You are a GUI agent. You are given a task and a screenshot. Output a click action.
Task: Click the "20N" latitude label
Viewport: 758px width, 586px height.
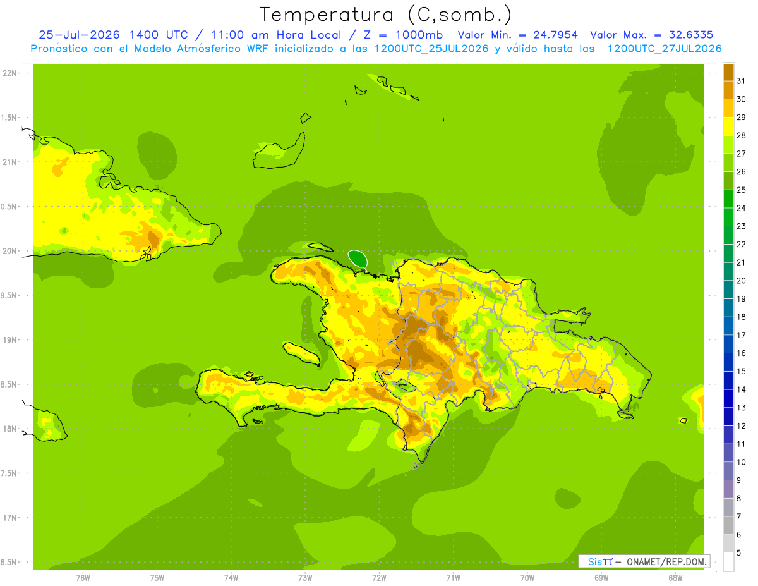click(x=9, y=251)
